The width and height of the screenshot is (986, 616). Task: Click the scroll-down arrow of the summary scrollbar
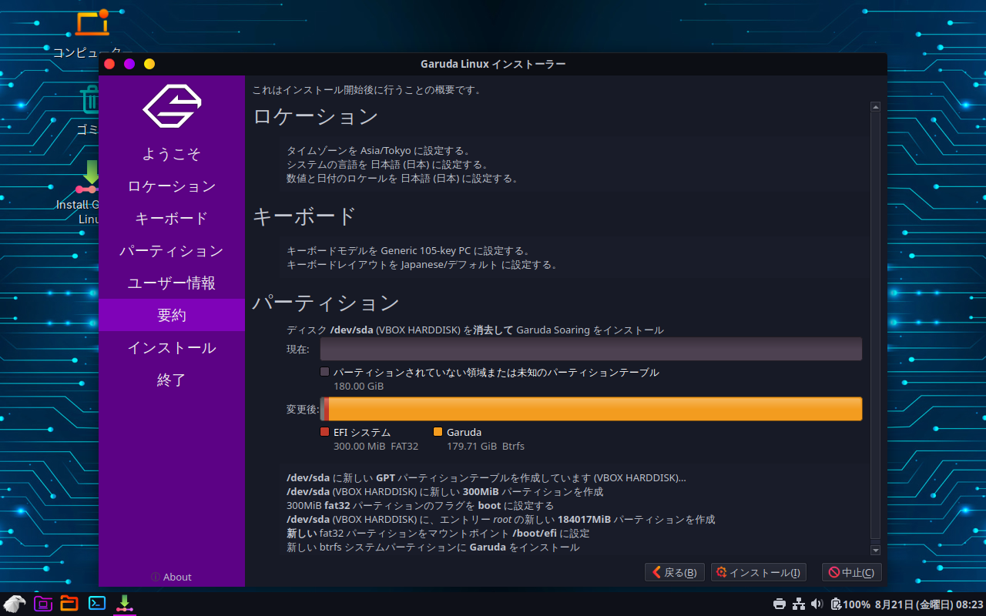point(875,550)
